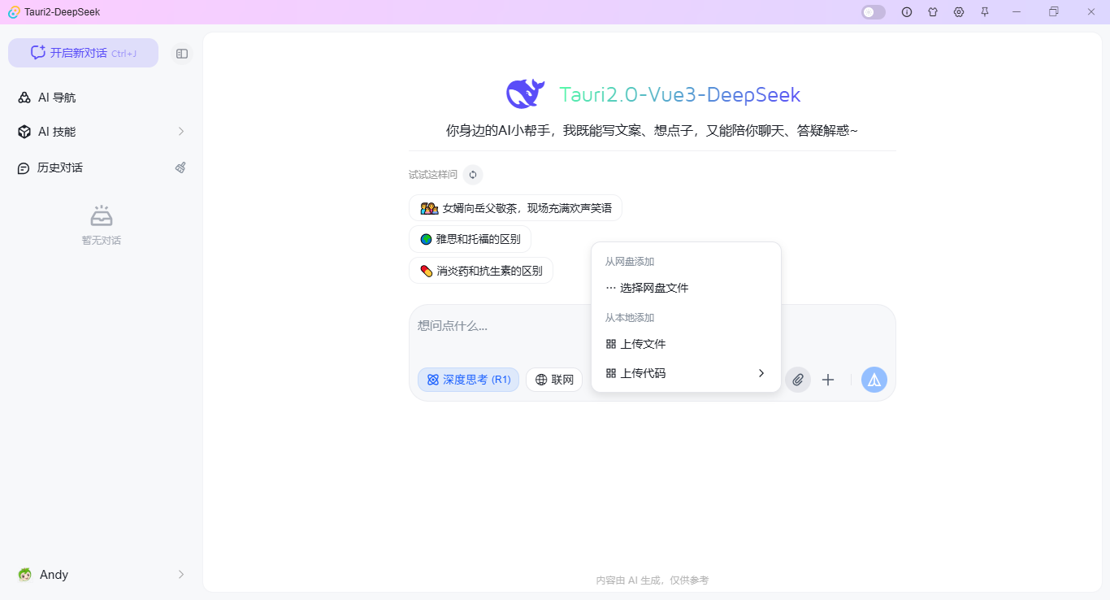Click the plus icon in input bar

pos(828,380)
